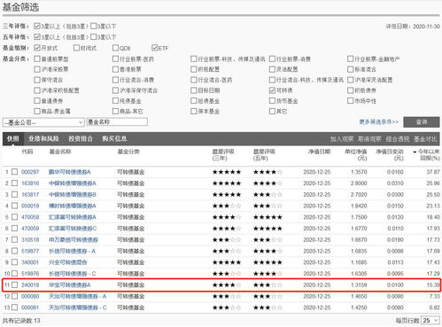Open the 天治可转债增强债券 - A fund link
Image resolution: width=442 pixels, height=327 pixels.
coord(77,296)
